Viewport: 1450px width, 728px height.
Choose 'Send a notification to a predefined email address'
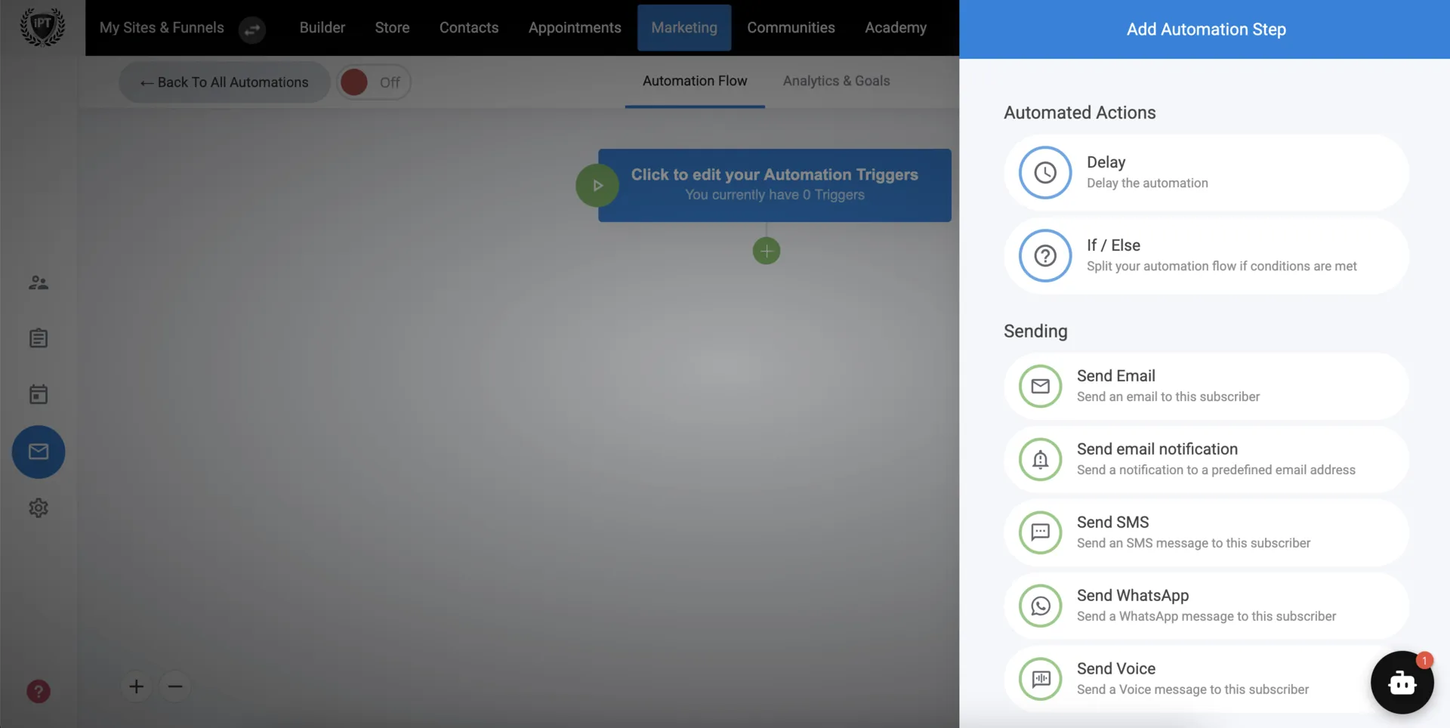(1206, 459)
